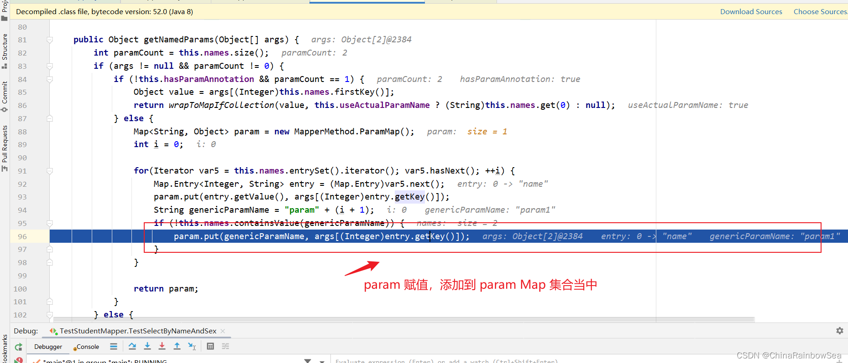Close the TestSelectByNameAndSex debug tab
This screenshot has width=848, height=363.
[223, 331]
